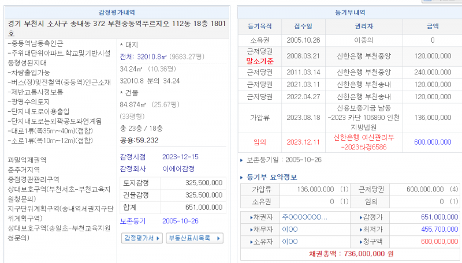Click the 보존등기일 bullet arrow
The width and height of the screenshot is (462, 263).
[241, 160]
